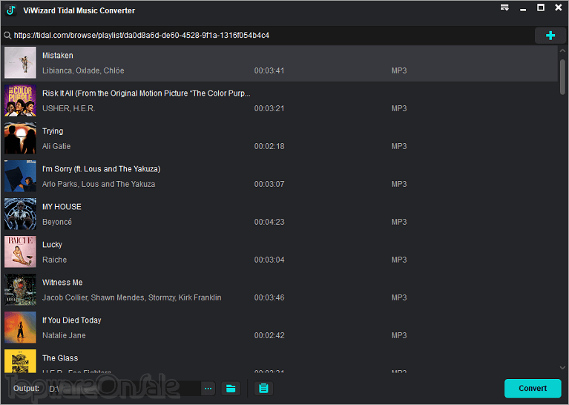Open the menu icon in the title bar
The image size is (569, 405).
point(504,7)
